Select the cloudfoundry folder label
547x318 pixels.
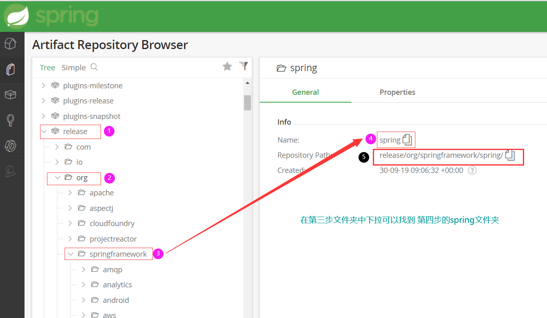[x=112, y=223]
